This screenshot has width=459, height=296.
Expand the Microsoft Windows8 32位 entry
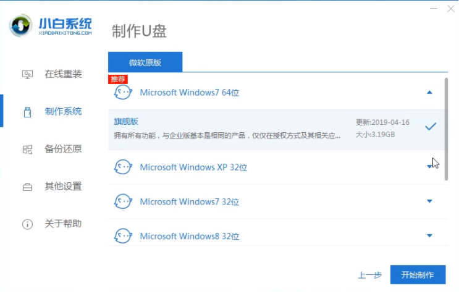click(430, 236)
